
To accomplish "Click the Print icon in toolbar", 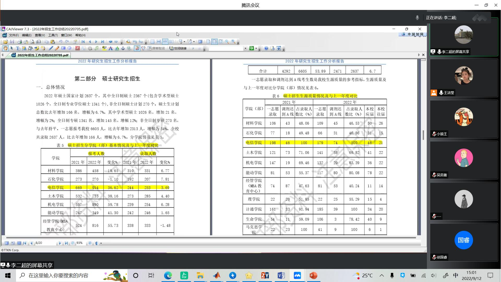I will pos(20,42).
